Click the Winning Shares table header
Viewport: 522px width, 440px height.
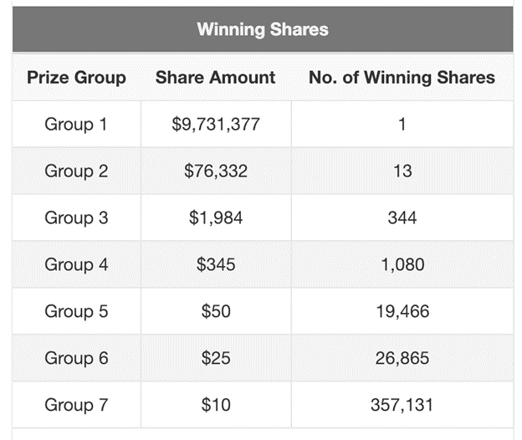(263, 29)
